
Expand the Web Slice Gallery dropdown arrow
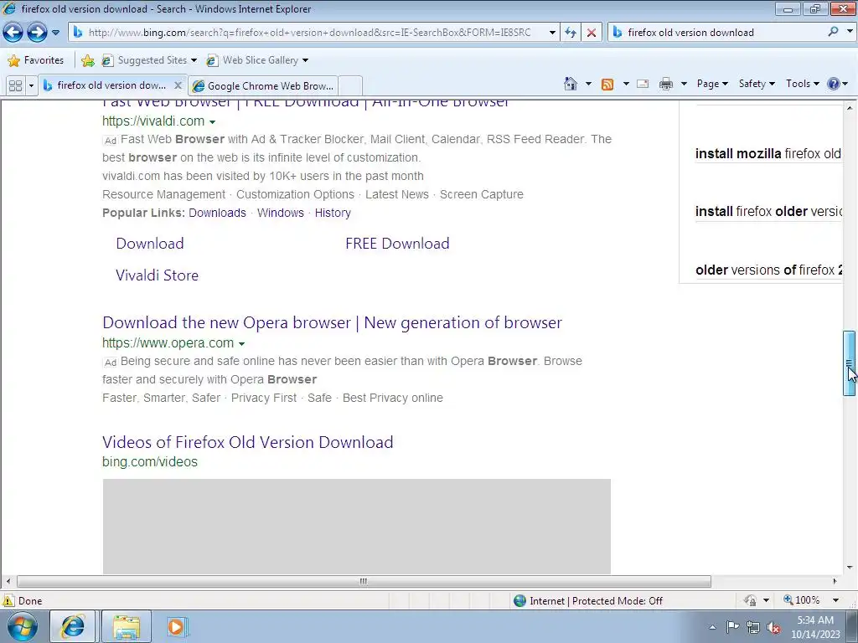(x=305, y=60)
